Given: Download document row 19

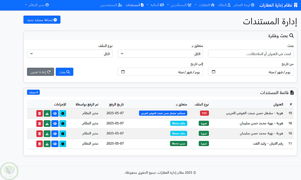Looking at the screenshot, I should coord(47,114).
